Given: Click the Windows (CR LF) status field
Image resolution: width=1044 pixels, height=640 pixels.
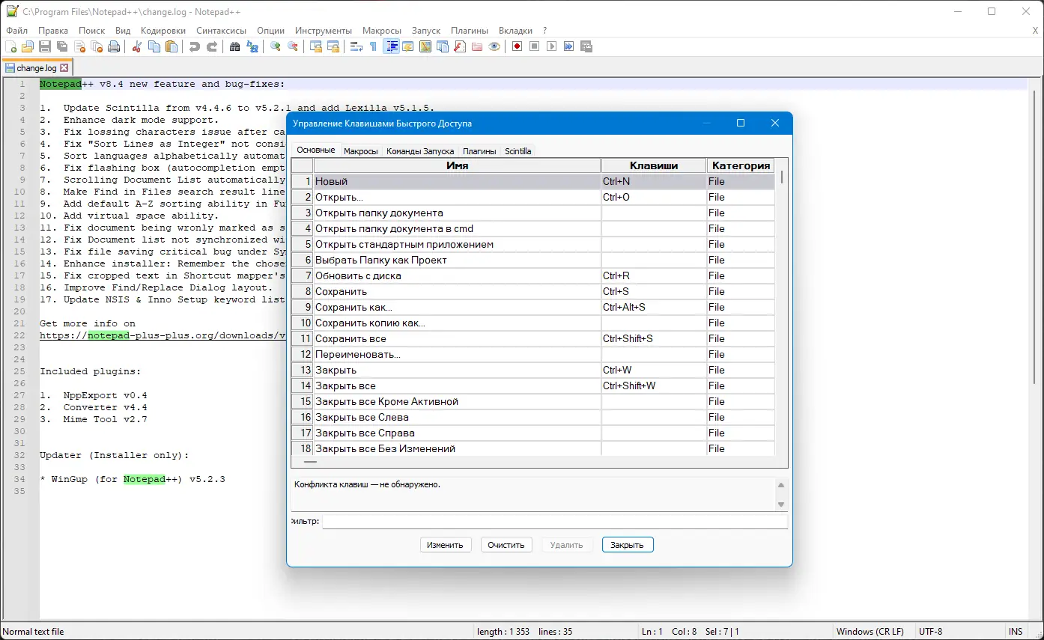Looking at the screenshot, I should (870, 632).
